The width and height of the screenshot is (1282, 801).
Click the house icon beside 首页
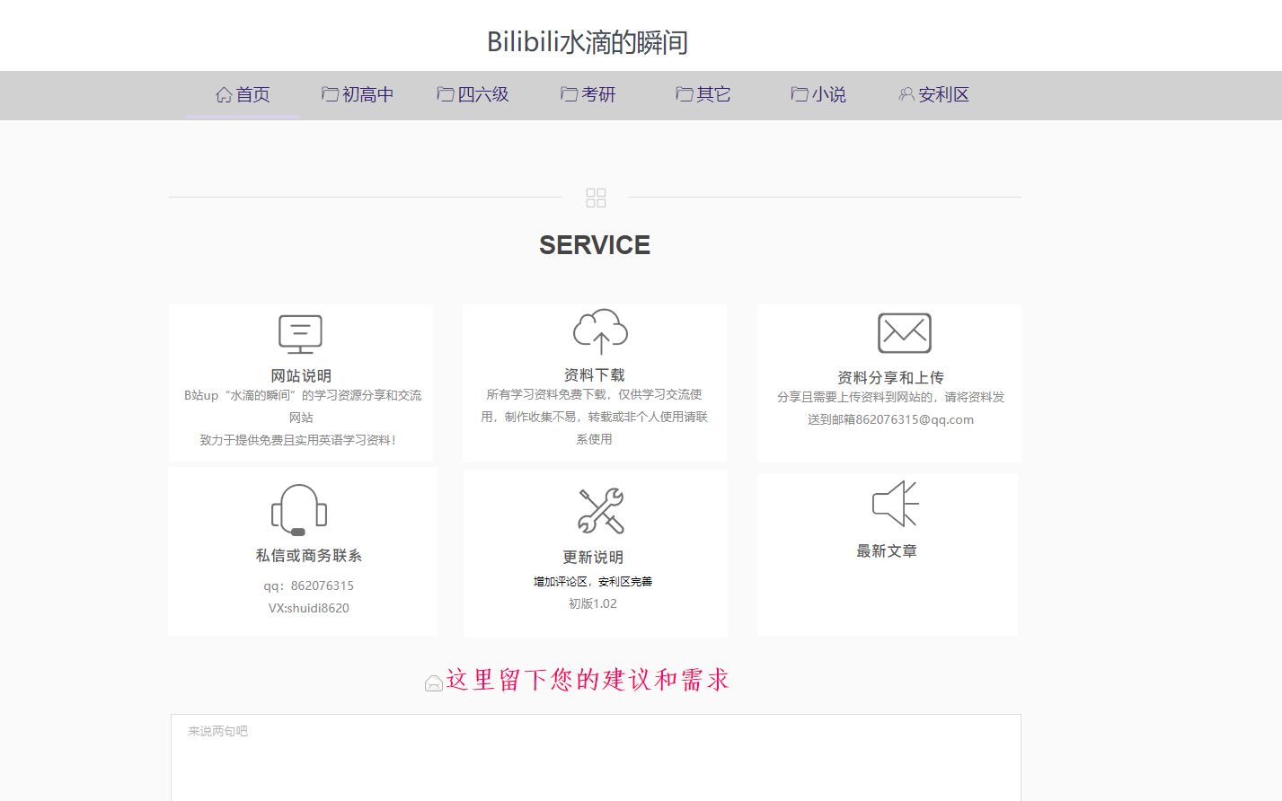coord(224,94)
